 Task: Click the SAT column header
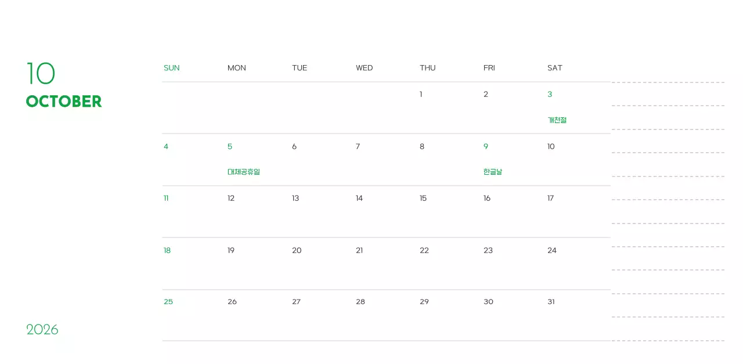554,68
